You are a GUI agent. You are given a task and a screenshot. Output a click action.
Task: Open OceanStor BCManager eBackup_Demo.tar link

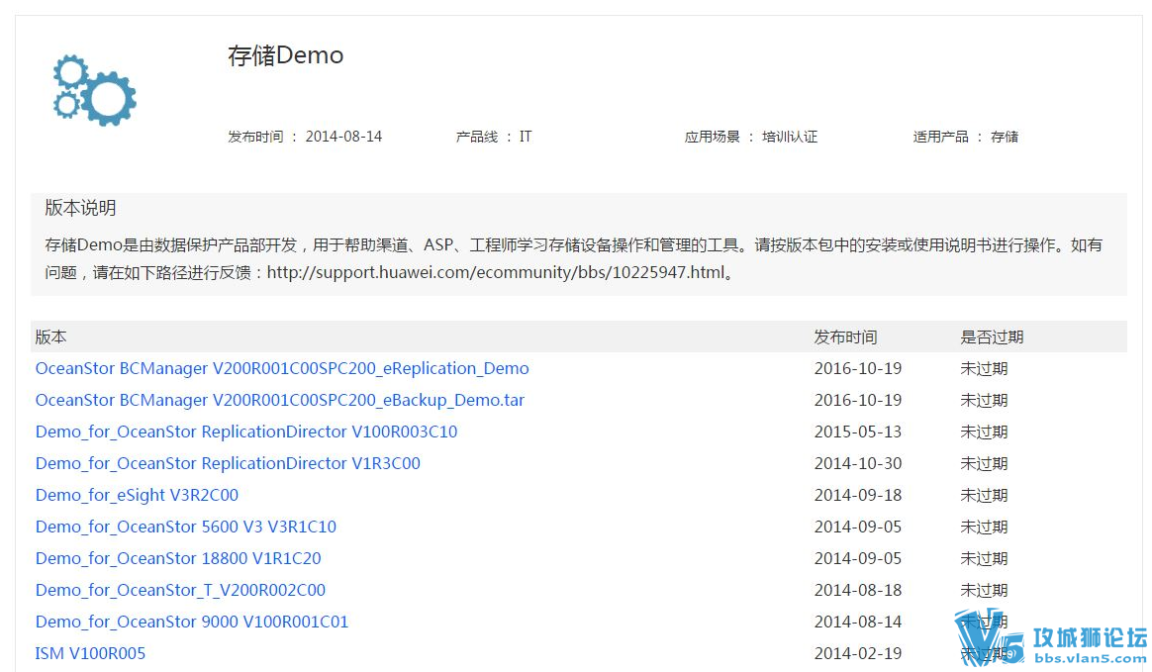(280, 400)
